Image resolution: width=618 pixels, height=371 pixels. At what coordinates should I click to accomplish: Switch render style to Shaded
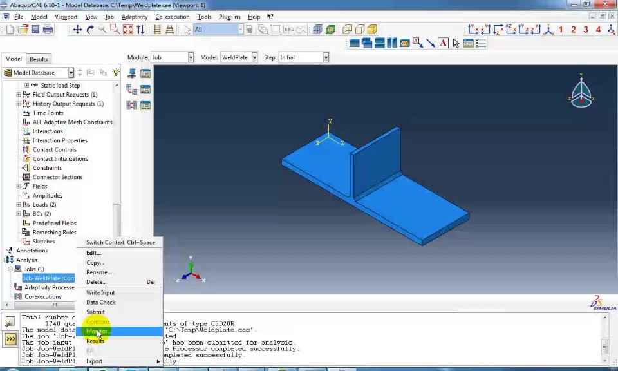(x=372, y=29)
